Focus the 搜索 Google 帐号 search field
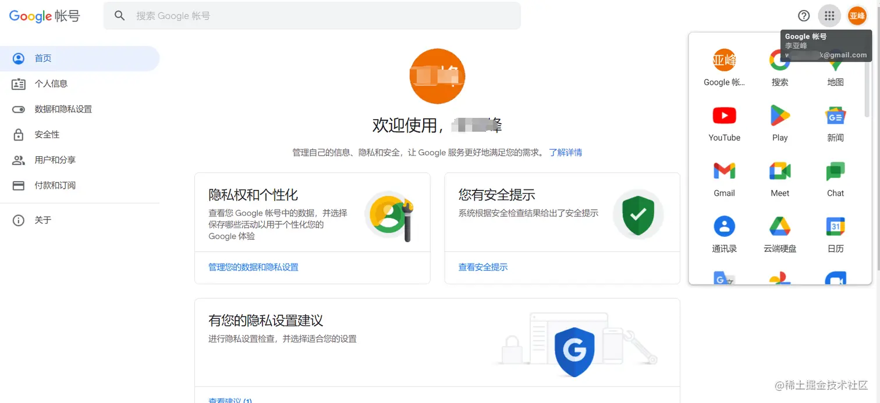This screenshot has height=403, width=880. (x=312, y=16)
